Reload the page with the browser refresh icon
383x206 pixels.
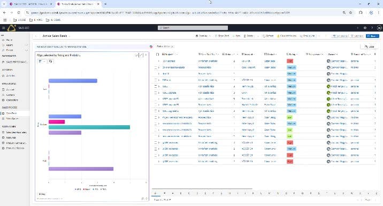click(x=19, y=12)
